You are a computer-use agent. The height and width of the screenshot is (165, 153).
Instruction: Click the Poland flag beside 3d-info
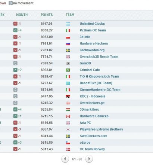pos(68,37)
